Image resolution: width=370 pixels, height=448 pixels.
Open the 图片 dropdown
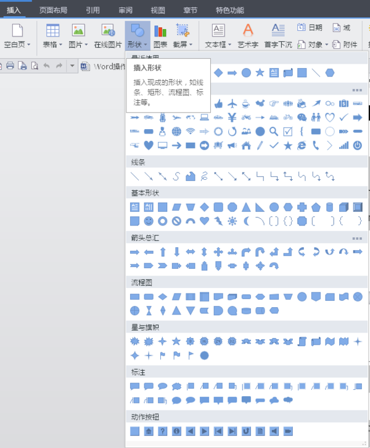(78, 36)
